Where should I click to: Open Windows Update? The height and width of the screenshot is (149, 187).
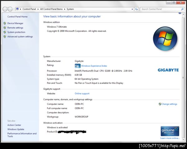coord(16,129)
